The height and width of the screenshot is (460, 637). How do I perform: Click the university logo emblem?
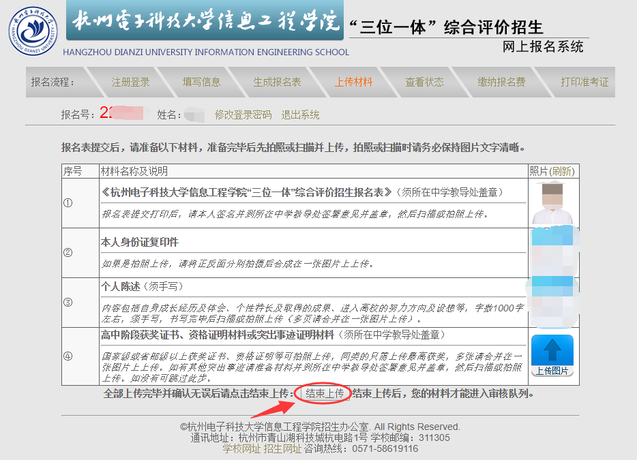tap(33, 31)
